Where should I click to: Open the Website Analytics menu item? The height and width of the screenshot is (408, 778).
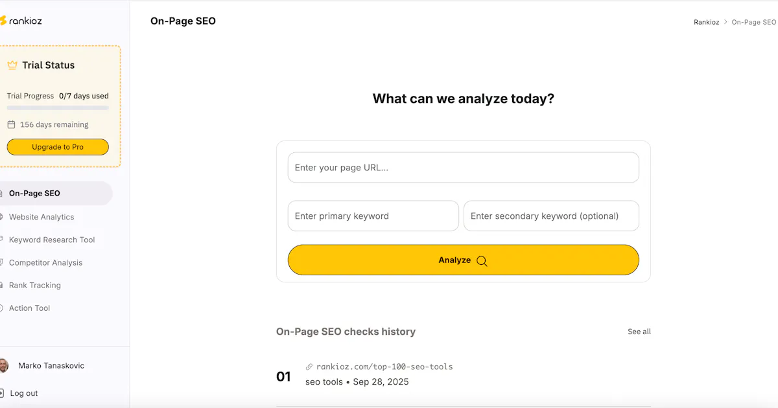coord(41,217)
